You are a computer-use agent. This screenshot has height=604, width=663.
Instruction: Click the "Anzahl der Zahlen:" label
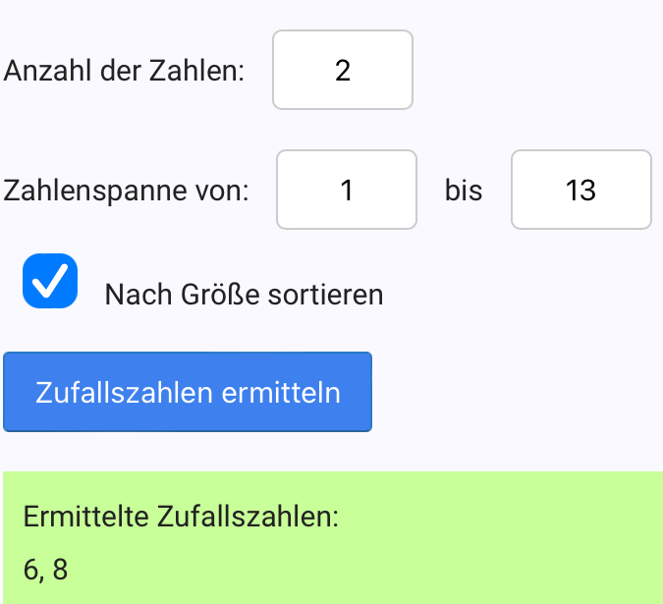125,71
